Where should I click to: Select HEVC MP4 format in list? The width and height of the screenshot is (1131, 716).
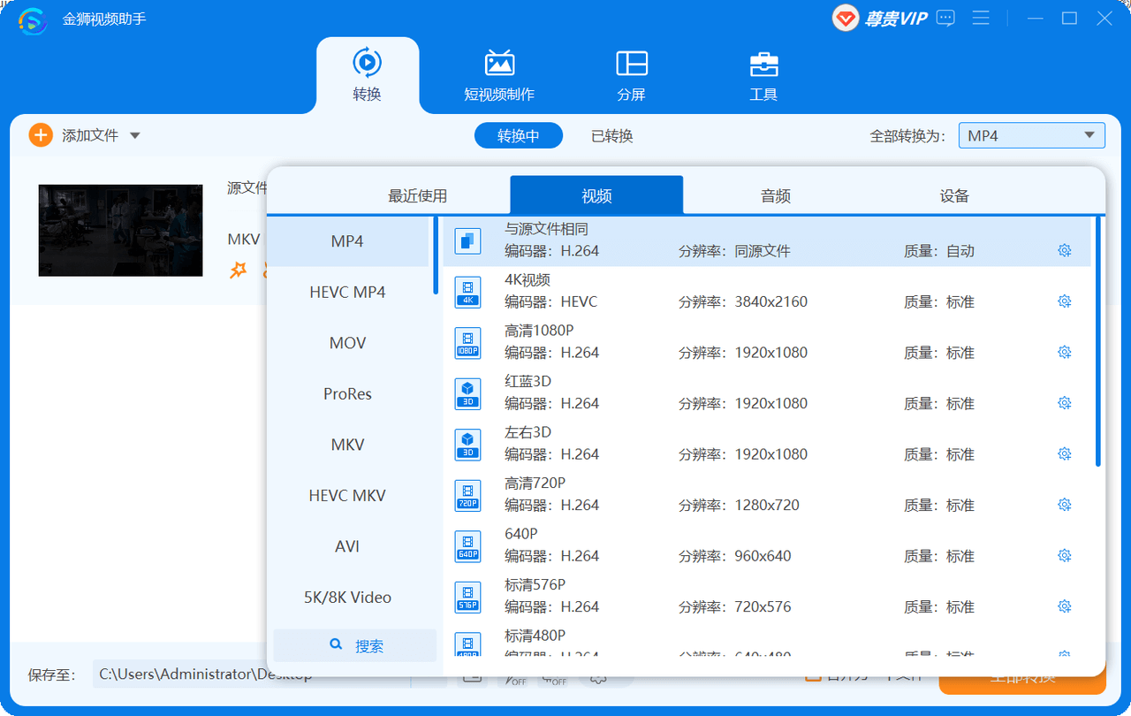(x=347, y=292)
